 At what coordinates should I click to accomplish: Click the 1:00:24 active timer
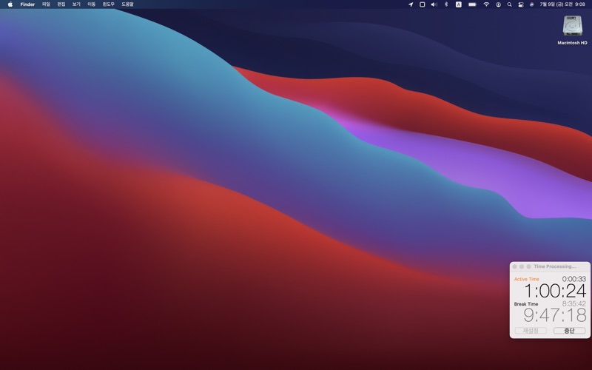tap(556, 291)
